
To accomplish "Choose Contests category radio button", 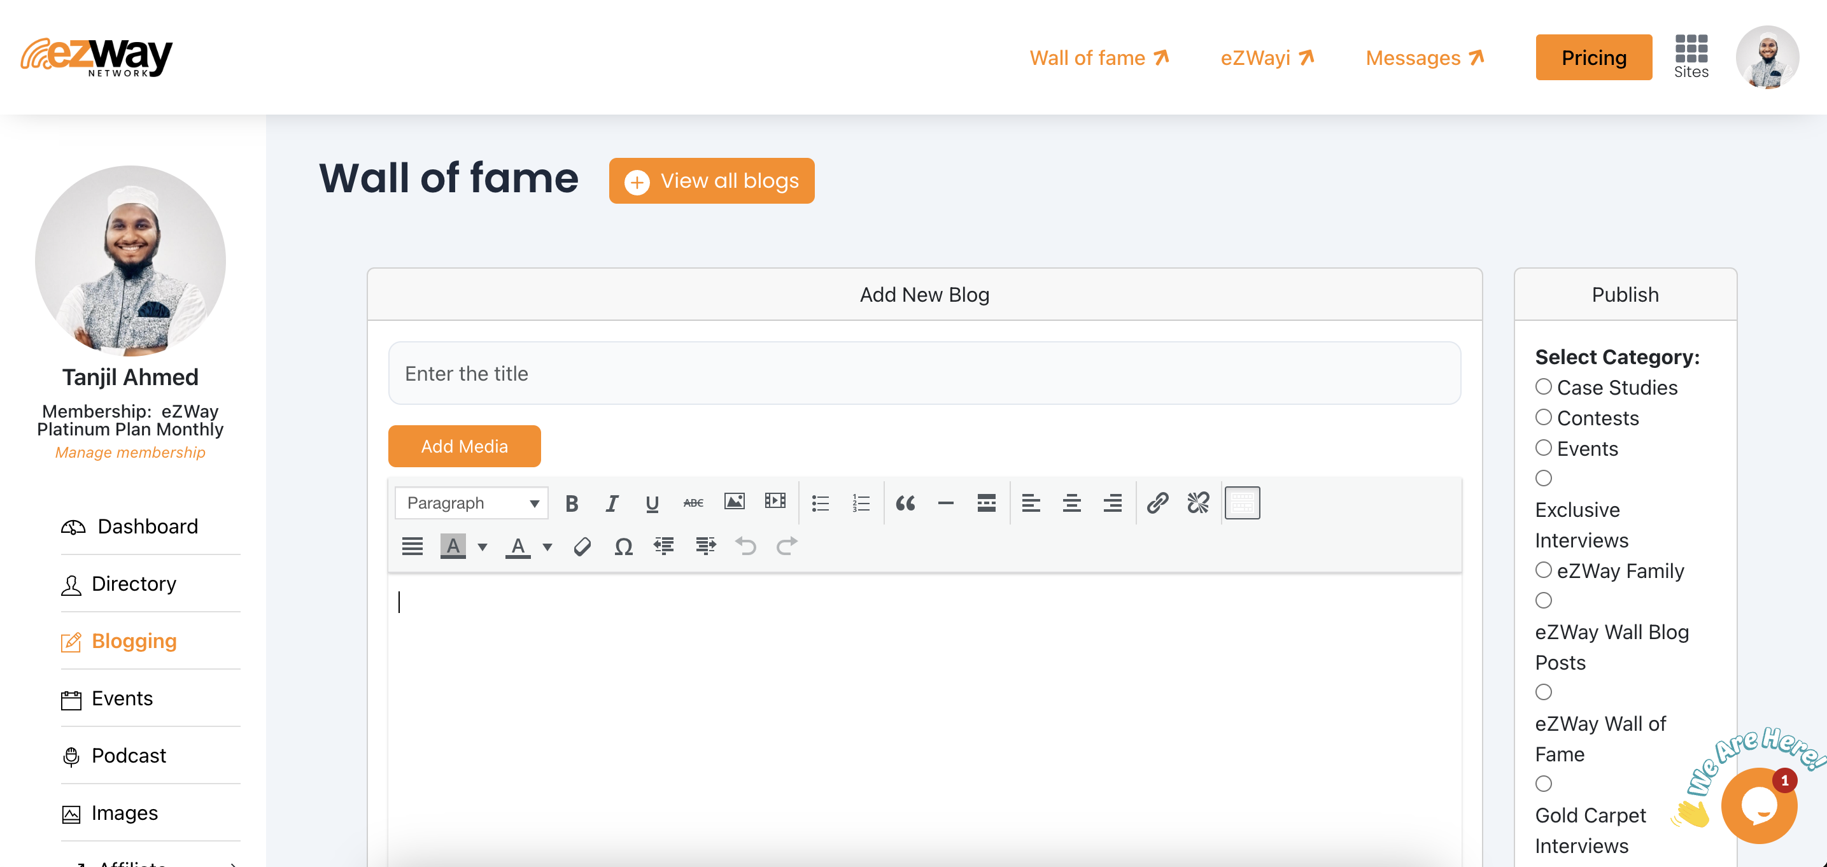I will coord(1543,417).
